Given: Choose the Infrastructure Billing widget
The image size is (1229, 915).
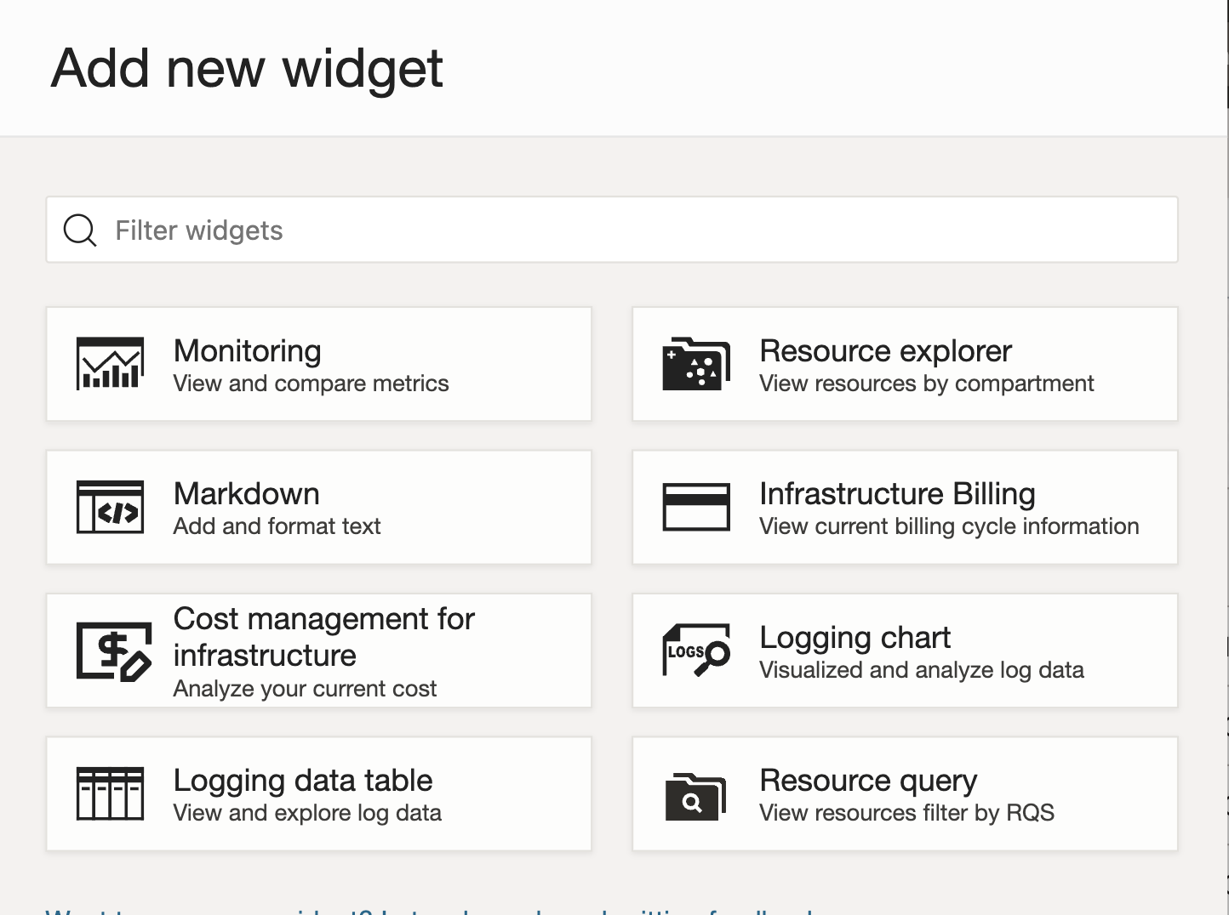Looking at the screenshot, I should pos(905,507).
